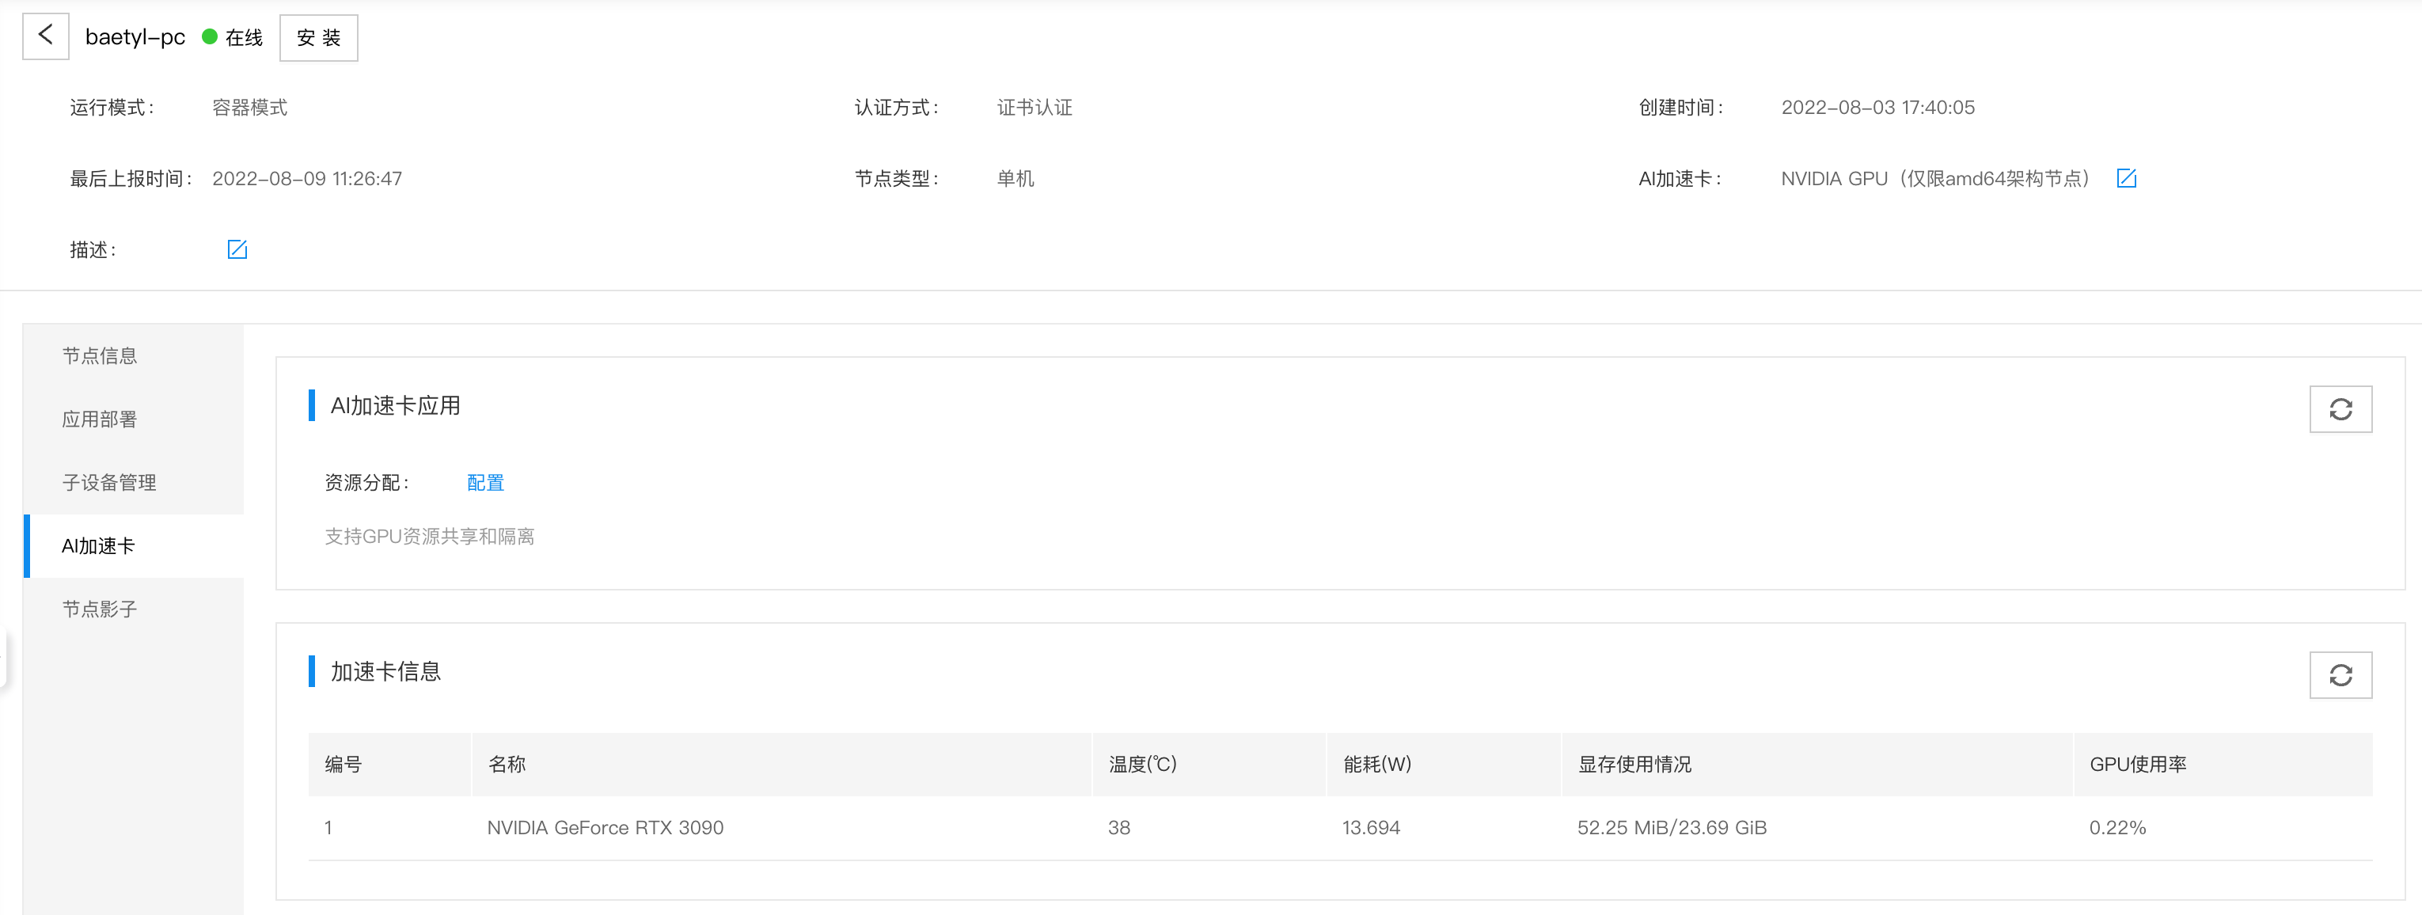This screenshot has height=915, width=2422.
Task: Click the 在线 status indicator
Action: coord(232,36)
